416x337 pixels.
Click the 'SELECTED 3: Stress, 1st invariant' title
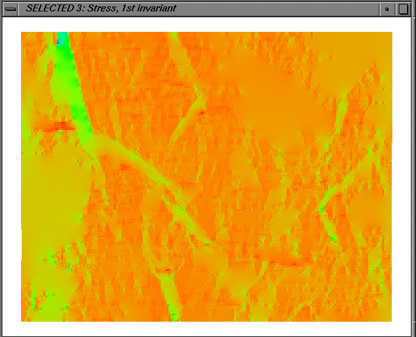(x=101, y=9)
